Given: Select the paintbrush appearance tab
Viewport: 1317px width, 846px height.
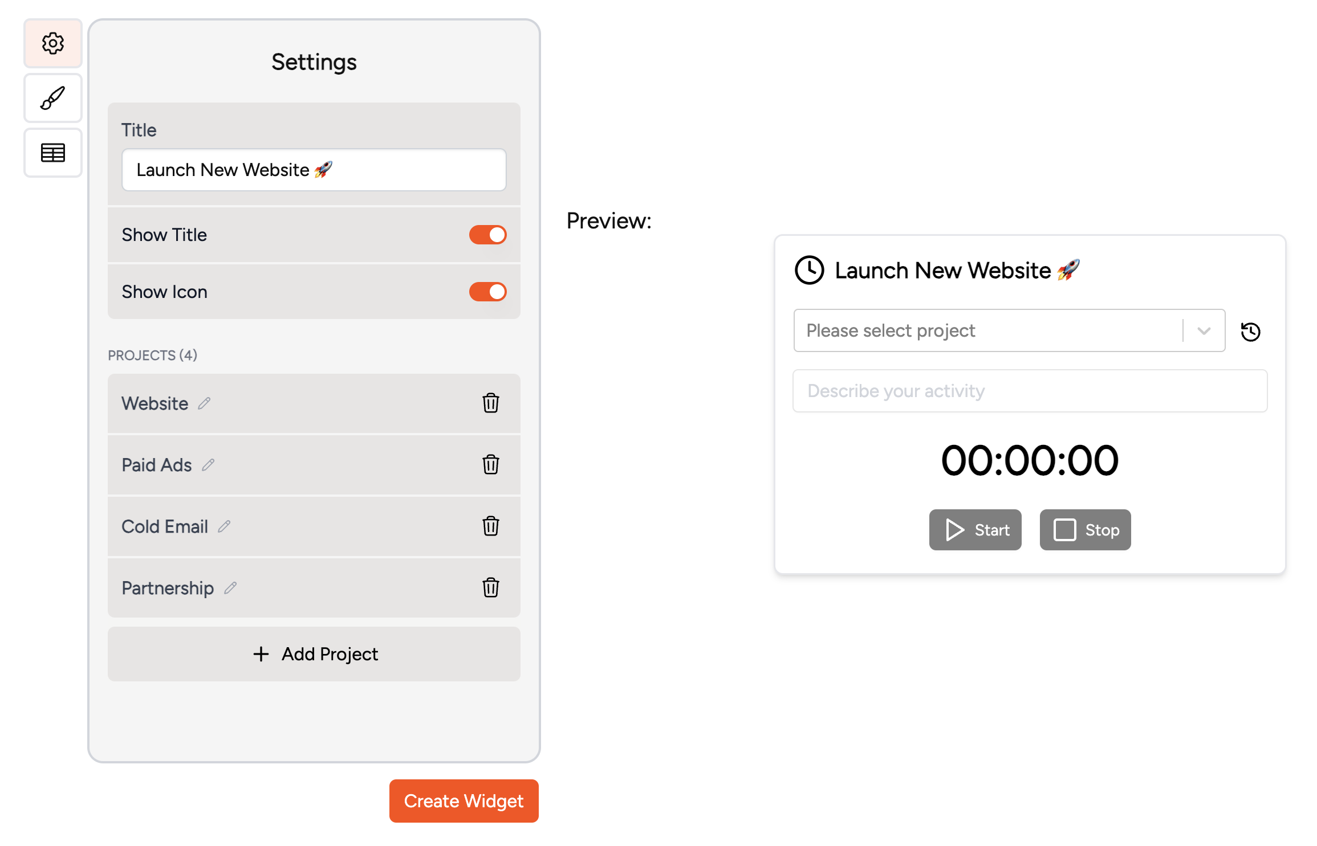Looking at the screenshot, I should click(52, 97).
